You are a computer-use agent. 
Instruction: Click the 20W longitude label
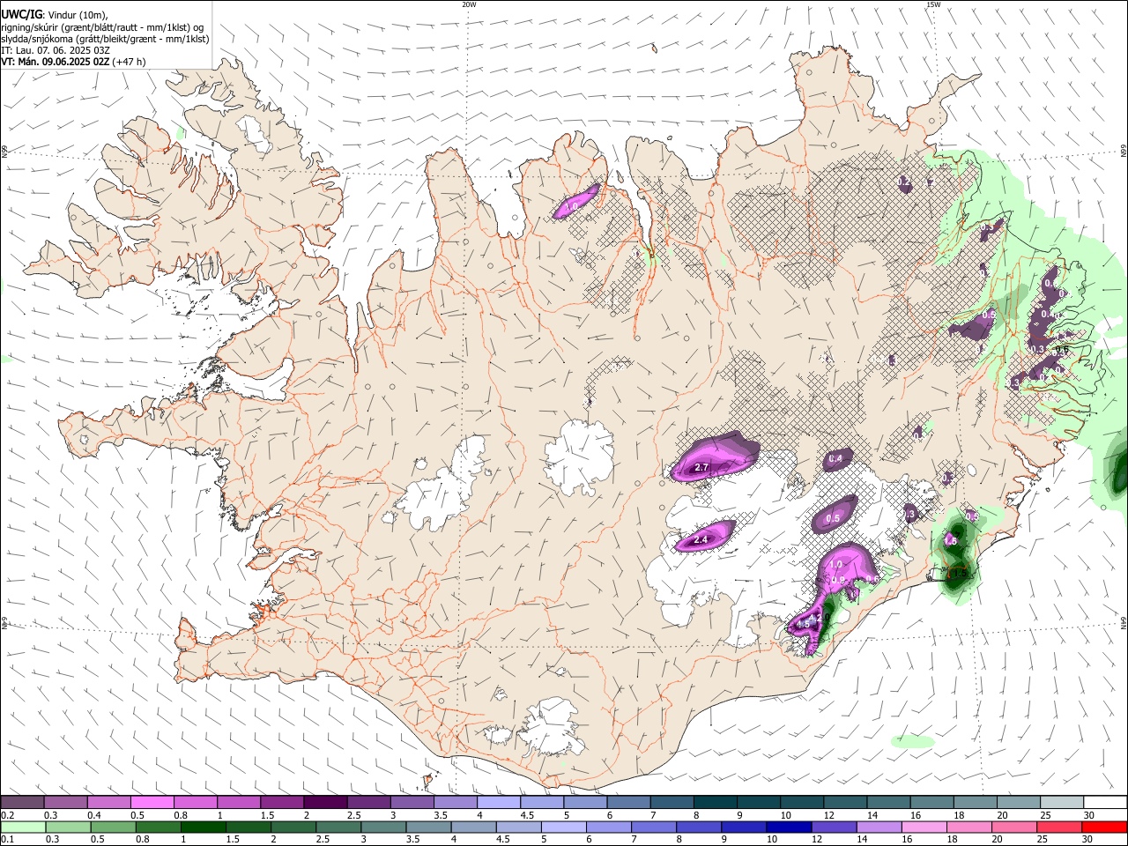(469, 4)
